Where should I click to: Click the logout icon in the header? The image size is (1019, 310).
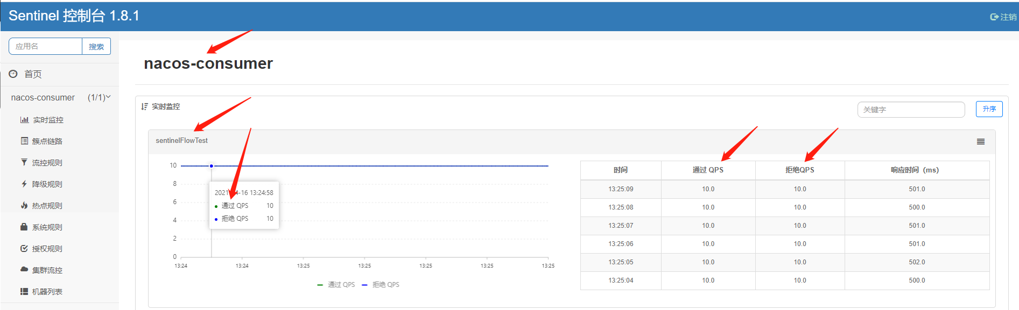coord(994,17)
